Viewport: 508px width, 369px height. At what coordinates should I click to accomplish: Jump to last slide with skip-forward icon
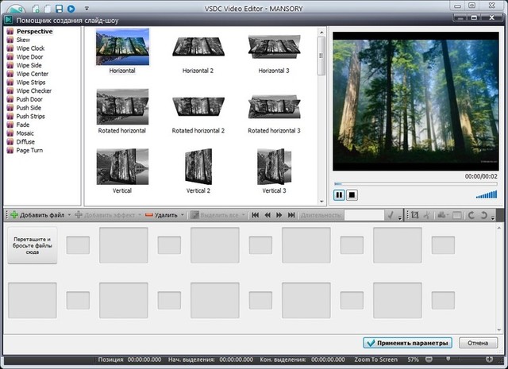pos(291,215)
